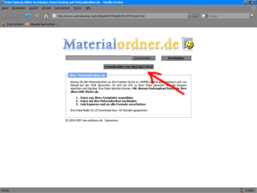
Task: Expand the address bar history dropdown
Action: (190, 16)
